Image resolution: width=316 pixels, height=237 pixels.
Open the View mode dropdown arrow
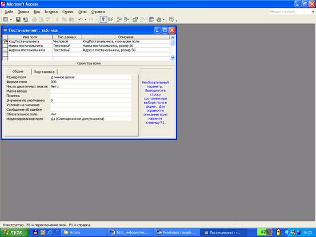click(x=11, y=19)
